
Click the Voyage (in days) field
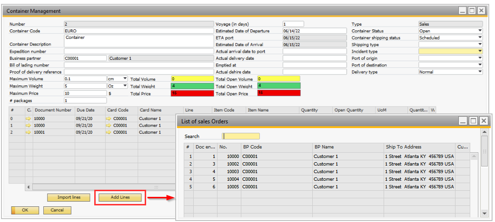(x=293, y=24)
